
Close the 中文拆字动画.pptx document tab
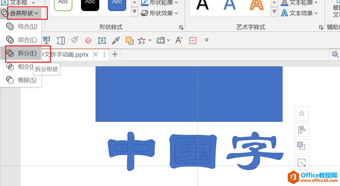[95, 54]
